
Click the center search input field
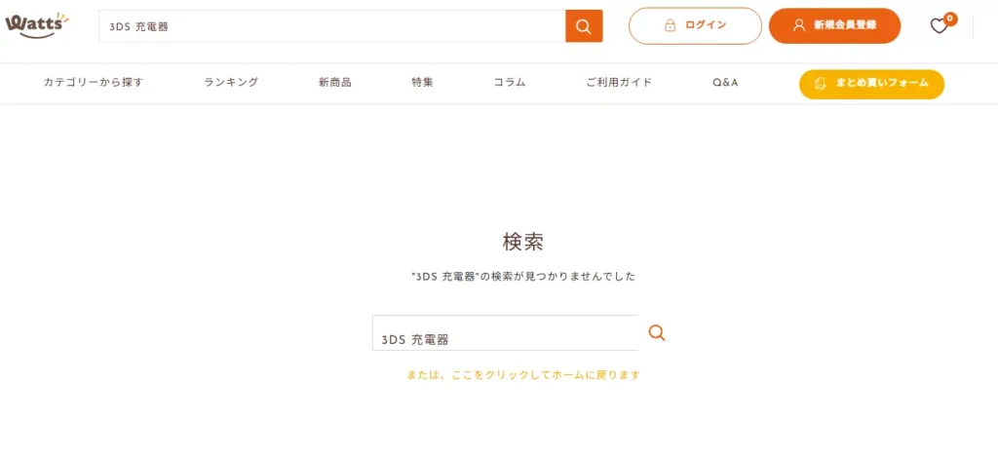(506, 332)
